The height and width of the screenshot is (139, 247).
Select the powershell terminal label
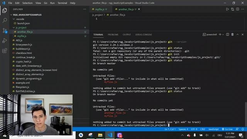(x=210, y=34)
